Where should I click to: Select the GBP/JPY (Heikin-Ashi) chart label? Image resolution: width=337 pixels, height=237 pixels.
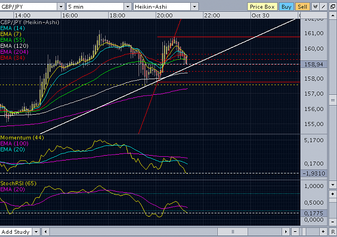point(30,22)
